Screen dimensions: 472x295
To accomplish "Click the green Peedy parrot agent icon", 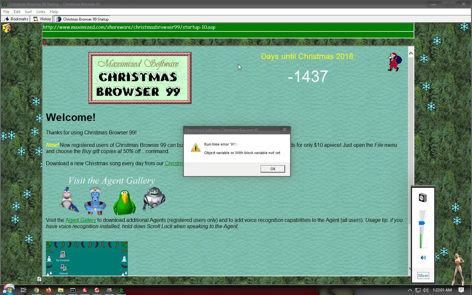I will coord(125,203).
